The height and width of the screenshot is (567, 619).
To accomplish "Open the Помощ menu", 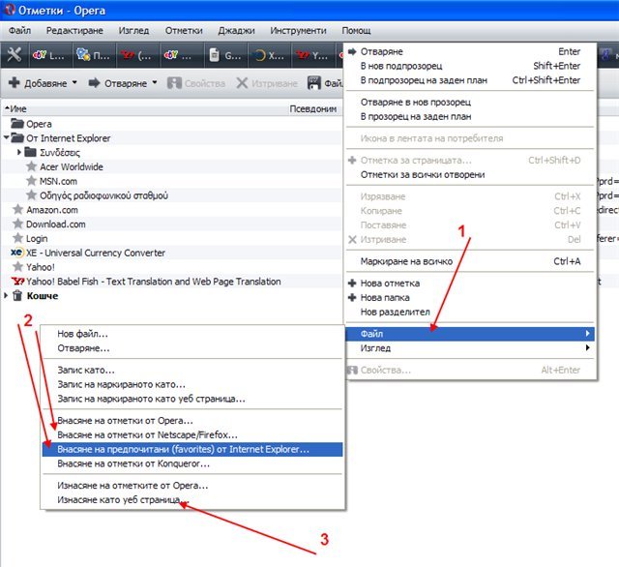I will (x=356, y=30).
